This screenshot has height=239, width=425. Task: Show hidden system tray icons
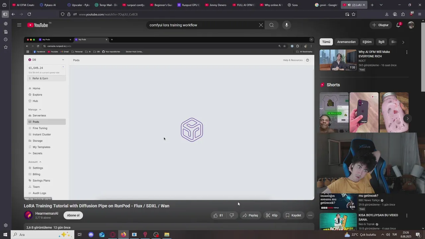382,235
